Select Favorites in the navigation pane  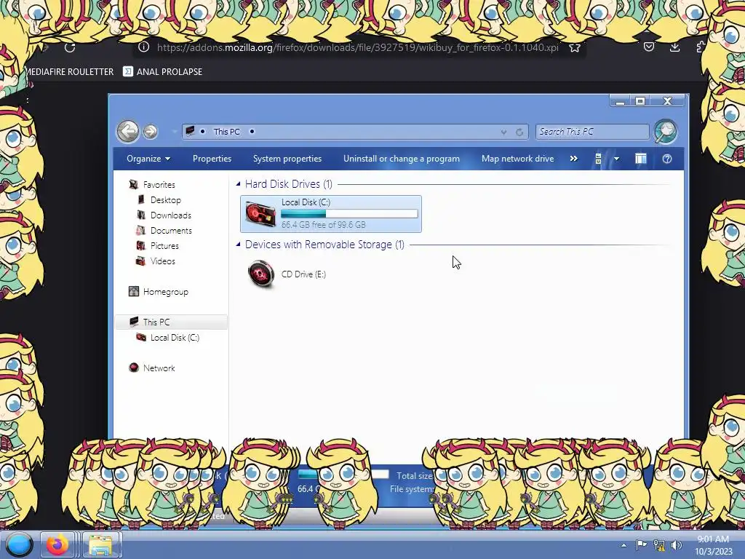click(159, 184)
